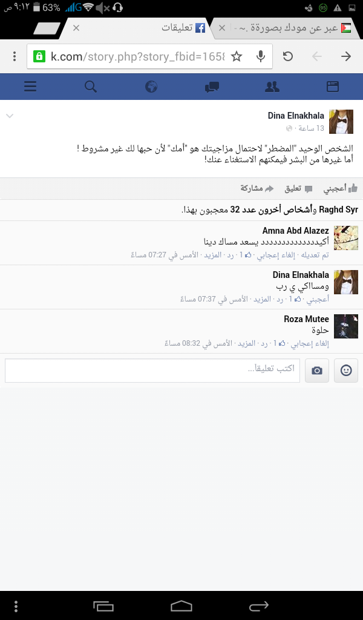Open the friend requests people icon
Viewport: 363px width, 620px height.
tap(272, 86)
